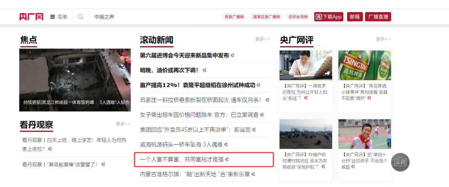
Task: Click speaker icon after 威海桃源码头 headline
Action: (226, 145)
